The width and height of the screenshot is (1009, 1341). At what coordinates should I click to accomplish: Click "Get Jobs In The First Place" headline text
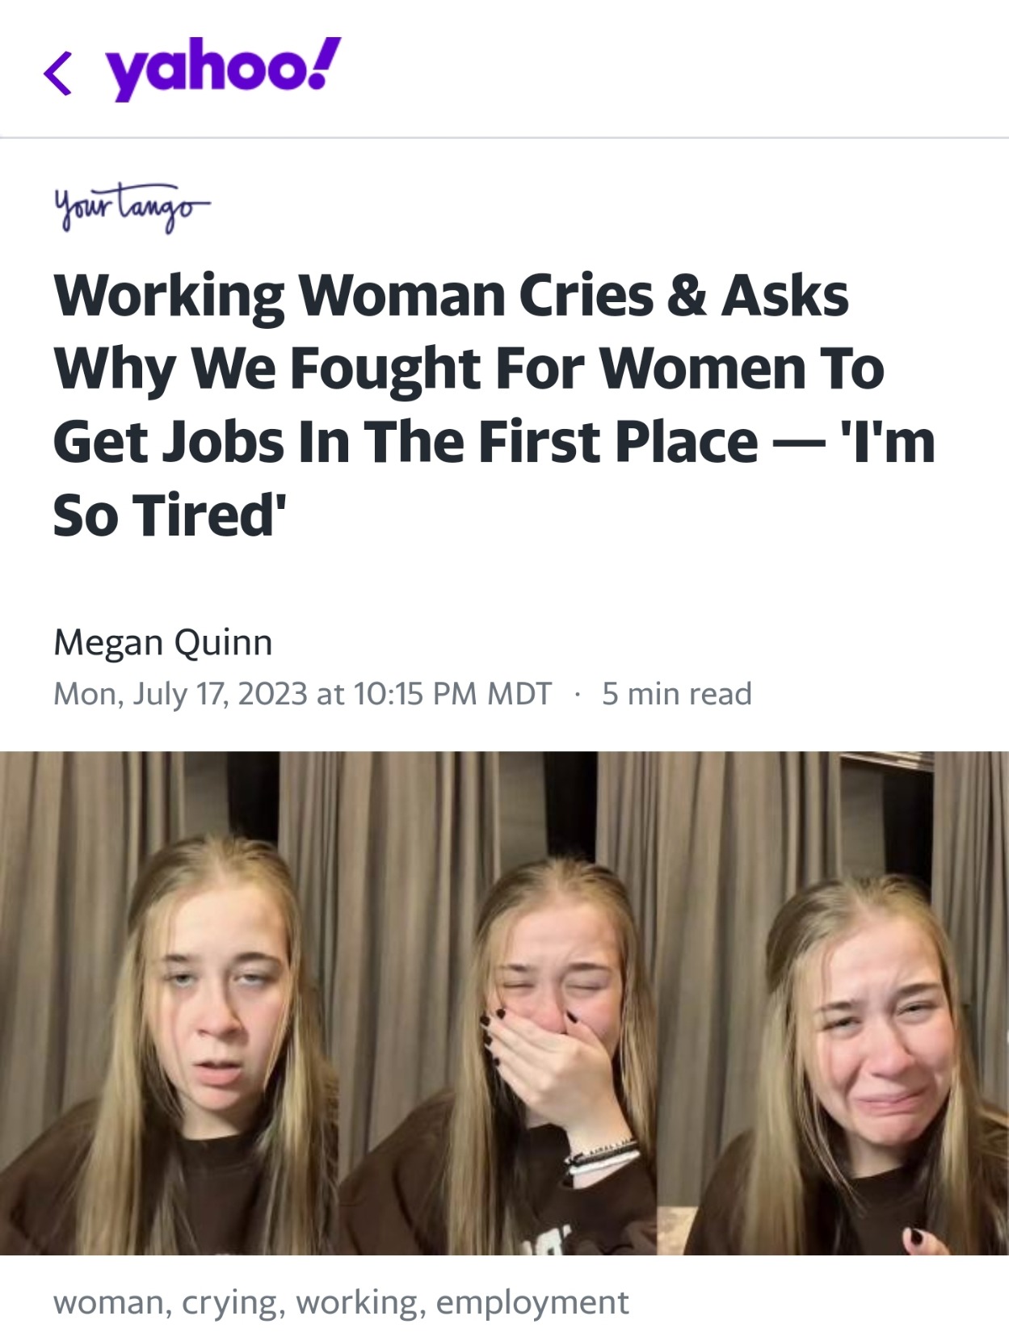tap(406, 443)
